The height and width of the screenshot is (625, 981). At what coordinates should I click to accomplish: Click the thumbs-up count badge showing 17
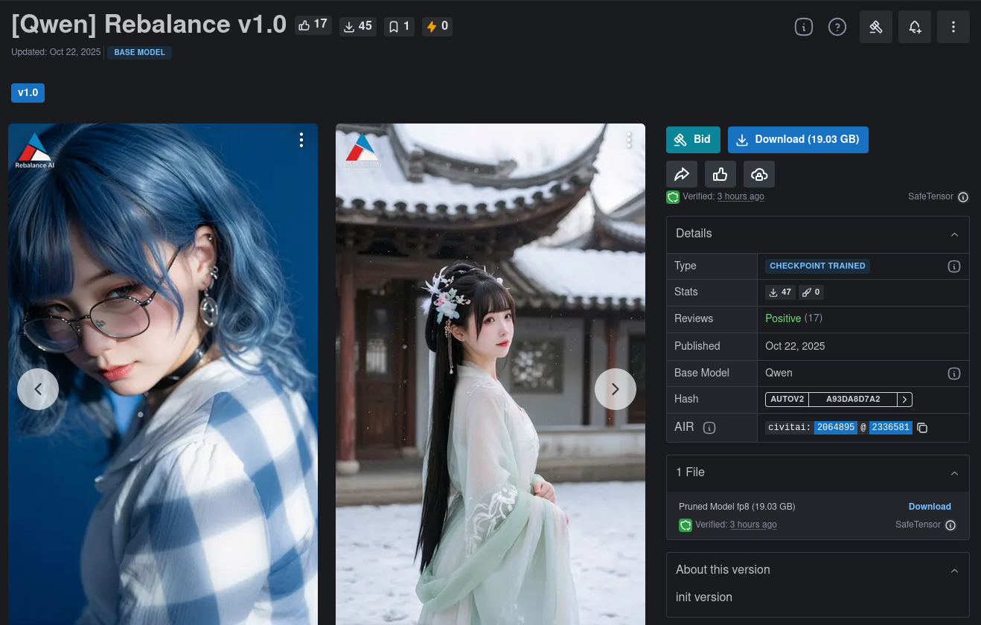click(x=313, y=25)
